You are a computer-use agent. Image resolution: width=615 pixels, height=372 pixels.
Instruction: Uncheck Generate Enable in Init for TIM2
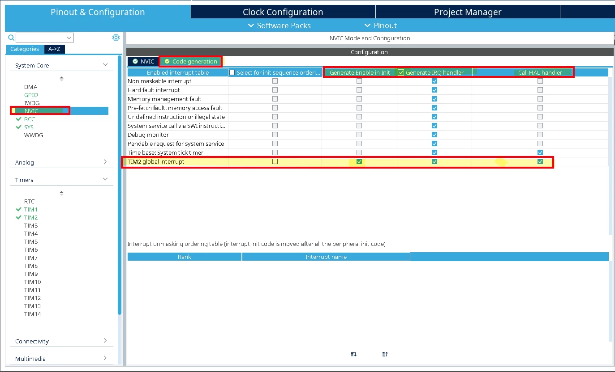click(359, 161)
